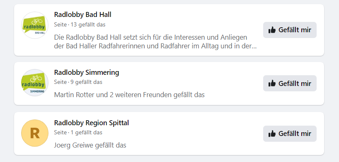Like the Radlobby Simmering page

290,83
